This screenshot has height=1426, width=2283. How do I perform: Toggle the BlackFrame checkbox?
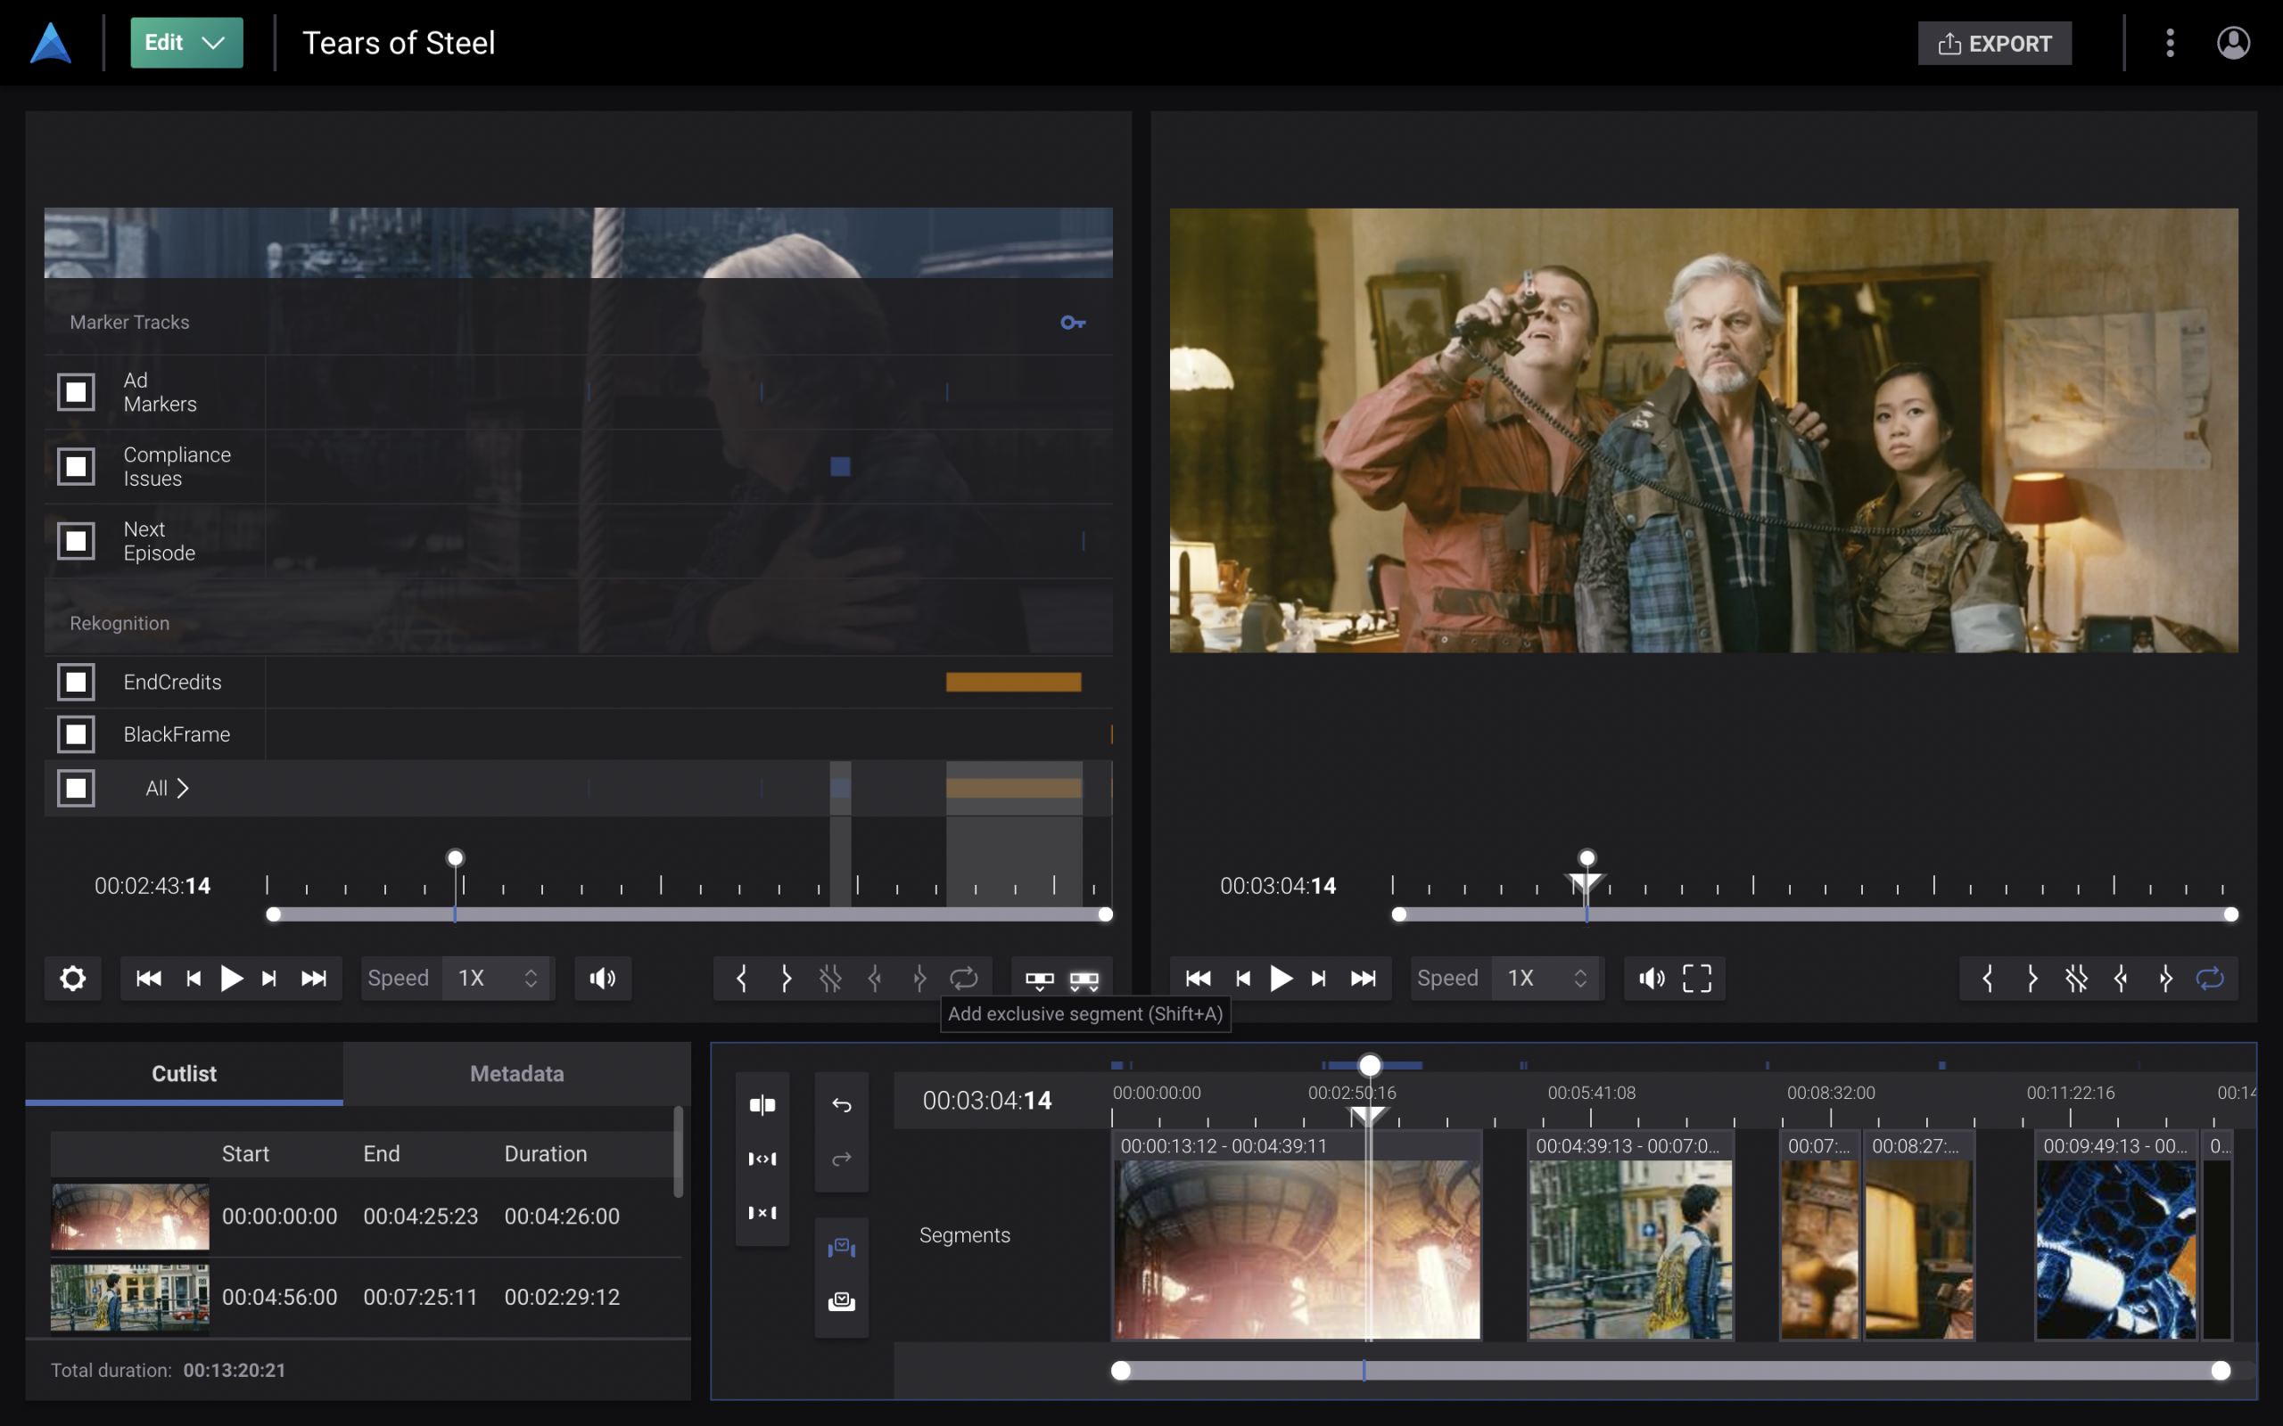[x=77, y=733]
